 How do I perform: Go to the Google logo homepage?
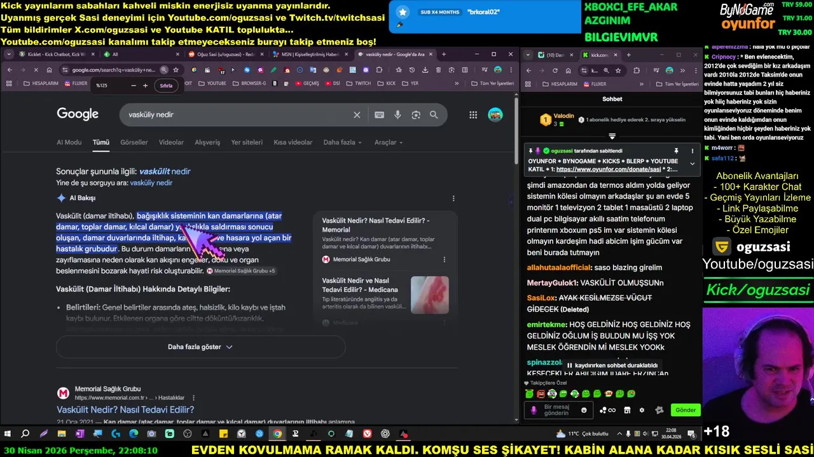tap(78, 114)
